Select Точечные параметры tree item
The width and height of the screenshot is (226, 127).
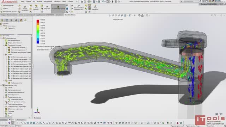click(15, 104)
